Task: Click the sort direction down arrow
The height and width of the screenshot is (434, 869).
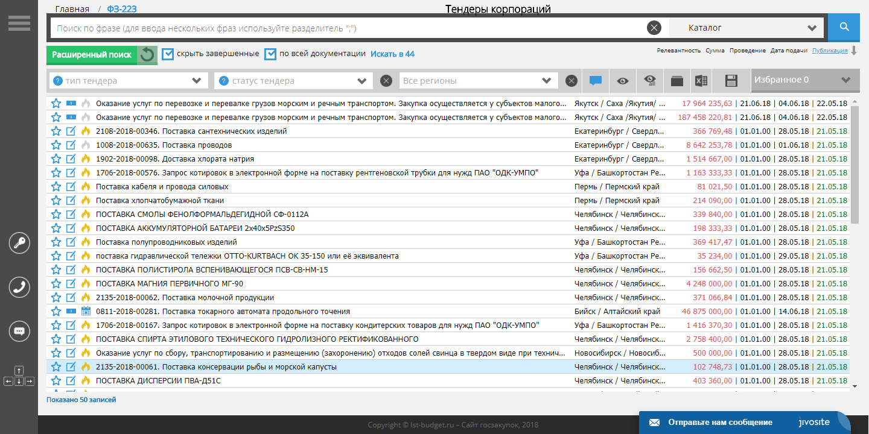Action: (854, 51)
